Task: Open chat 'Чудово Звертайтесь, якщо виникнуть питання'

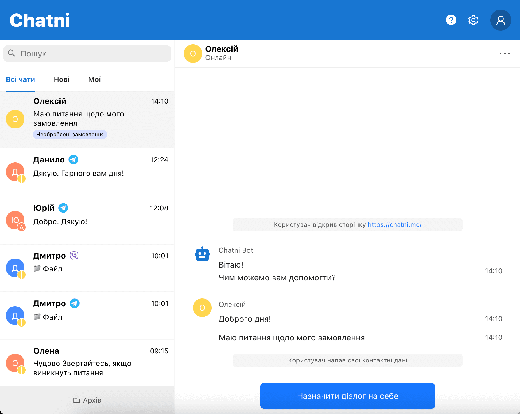Action: point(87,363)
